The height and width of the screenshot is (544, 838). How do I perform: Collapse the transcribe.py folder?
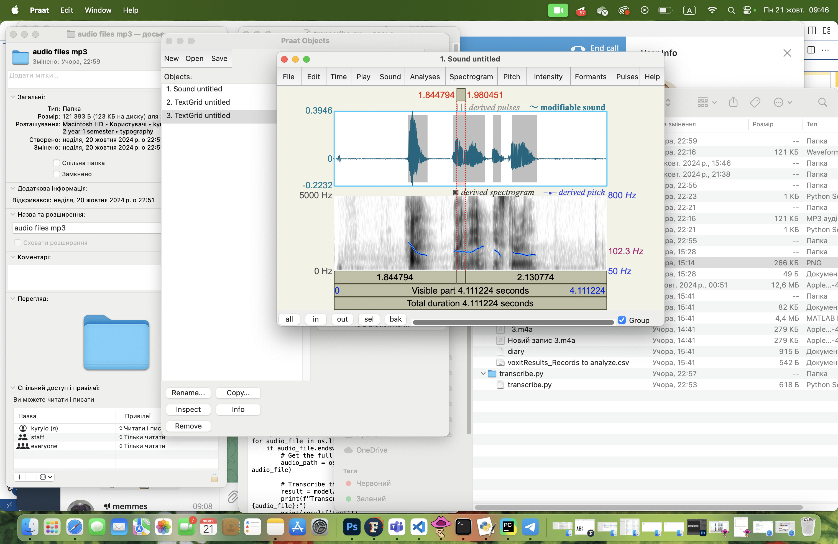pos(483,373)
